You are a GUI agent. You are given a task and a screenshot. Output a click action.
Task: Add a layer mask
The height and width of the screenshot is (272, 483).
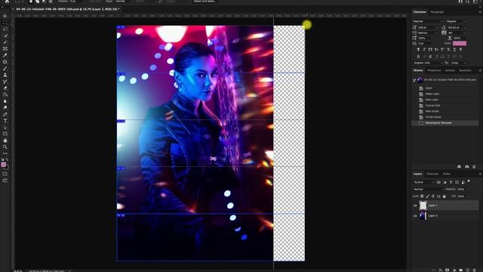[x=447, y=270]
